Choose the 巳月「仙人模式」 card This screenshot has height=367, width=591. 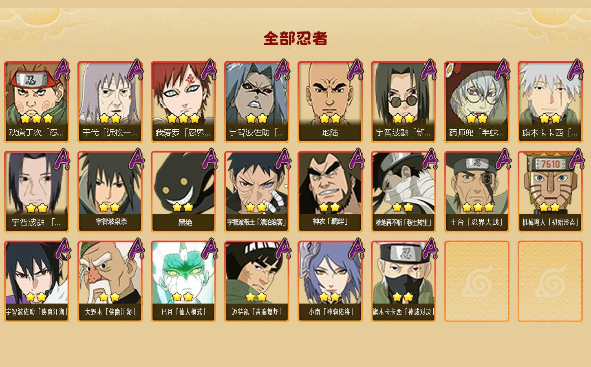[183, 281]
